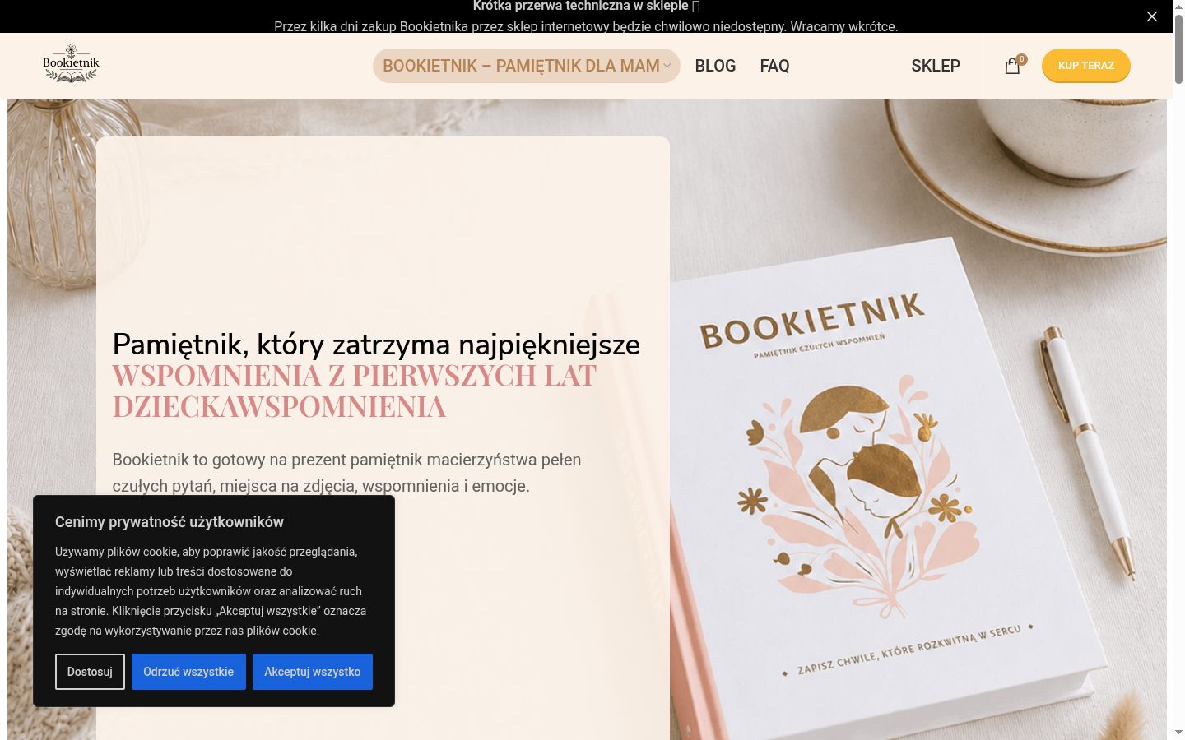Click the scrollbar up arrow

click(x=1178, y=7)
